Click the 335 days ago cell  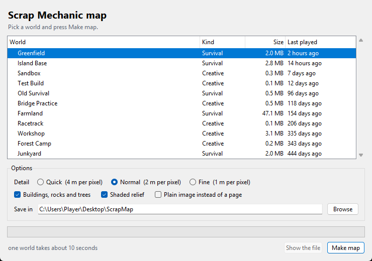pyautogui.click(x=304, y=134)
